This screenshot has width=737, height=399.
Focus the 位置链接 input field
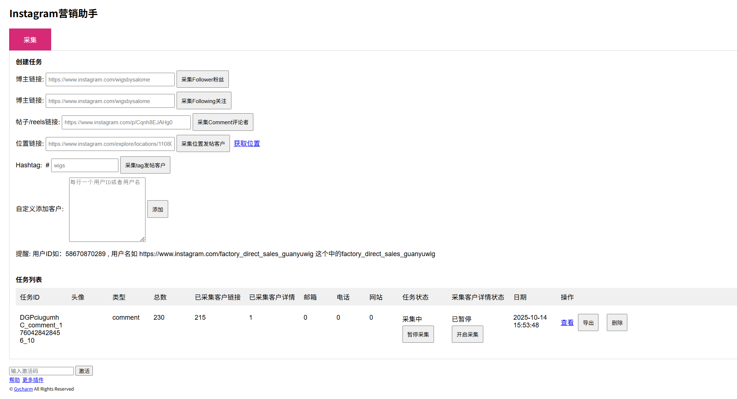click(110, 144)
